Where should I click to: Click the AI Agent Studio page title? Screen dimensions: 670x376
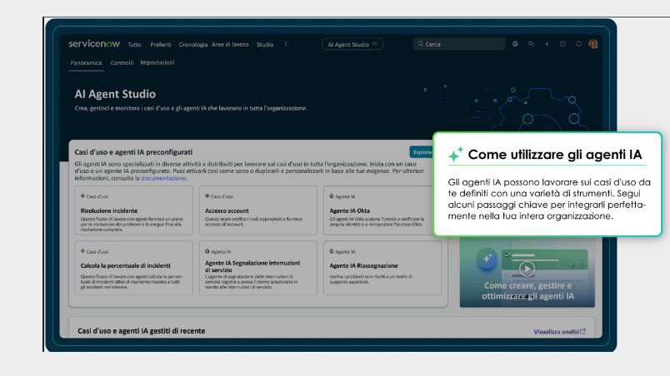click(115, 94)
